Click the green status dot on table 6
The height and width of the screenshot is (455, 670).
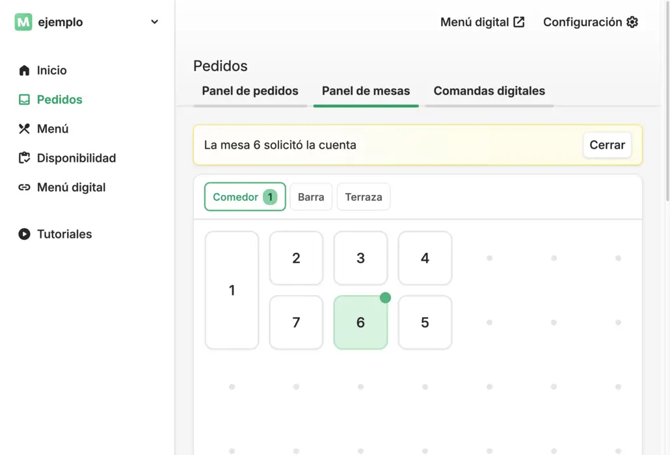[x=386, y=298]
